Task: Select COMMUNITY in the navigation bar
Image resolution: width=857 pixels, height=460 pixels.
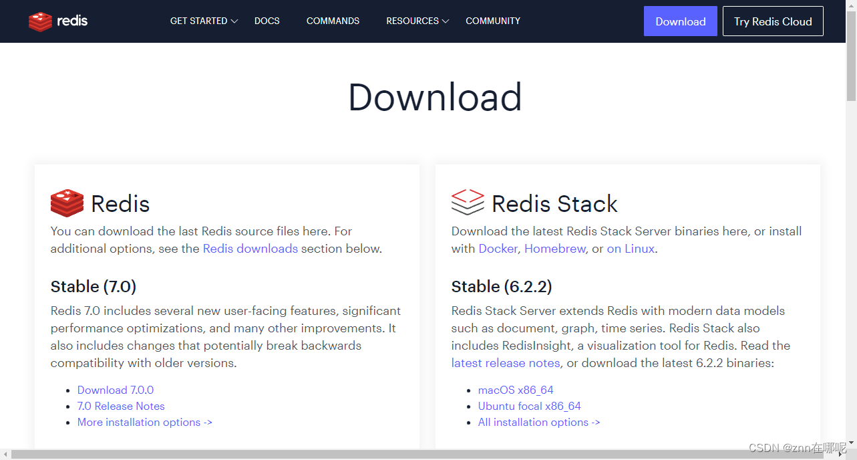Action: click(x=492, y=21)
